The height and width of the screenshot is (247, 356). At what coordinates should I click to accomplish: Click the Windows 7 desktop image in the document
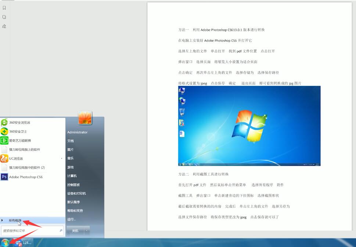pyautogui.click(x=249, y=126)
